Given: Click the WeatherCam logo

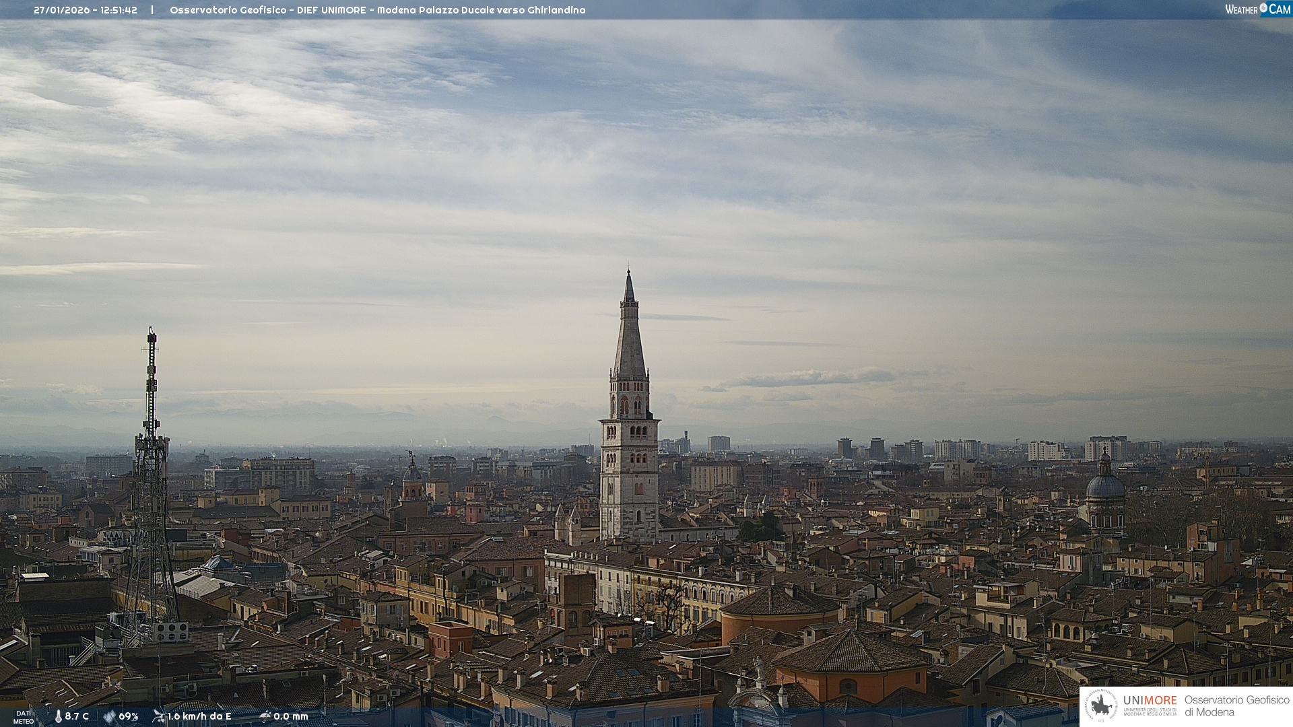Looking at the screenshot, I should pos(1257,9).
